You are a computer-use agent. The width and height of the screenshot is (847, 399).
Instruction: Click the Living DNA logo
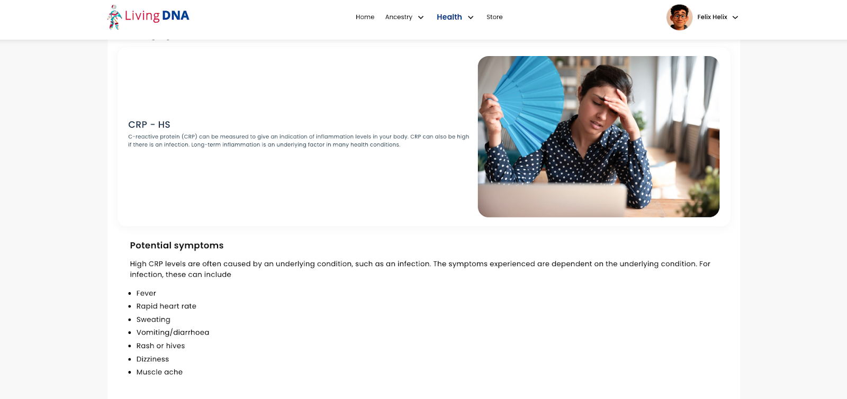[148, 17]
